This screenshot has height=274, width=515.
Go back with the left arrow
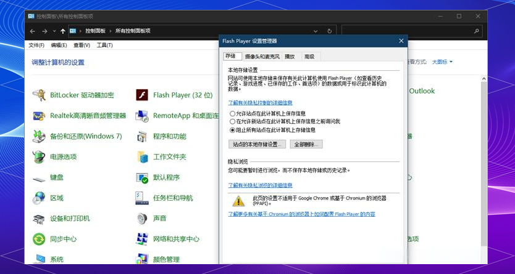click(x=32, y=31)
